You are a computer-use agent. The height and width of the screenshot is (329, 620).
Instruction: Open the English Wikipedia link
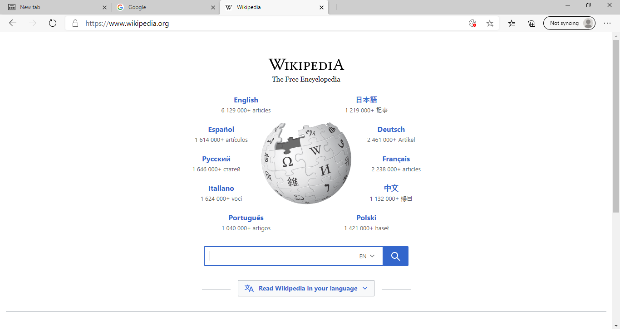tap(246, 100)
